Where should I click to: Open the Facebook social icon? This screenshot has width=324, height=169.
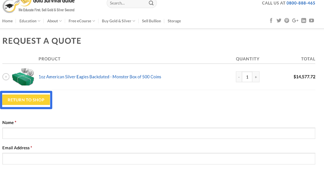[x=271, y=21]
